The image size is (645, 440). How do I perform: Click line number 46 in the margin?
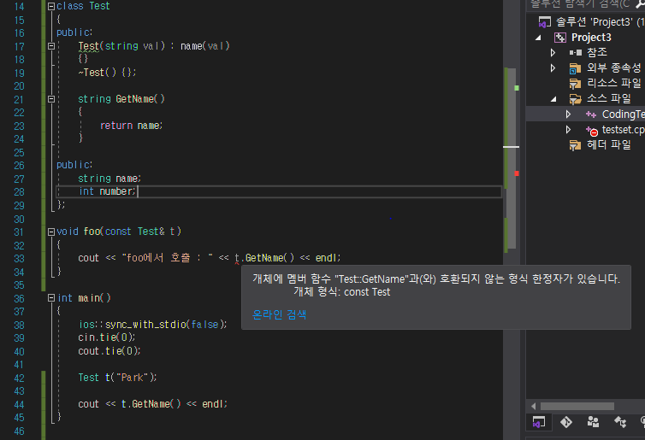pos(19,431)
